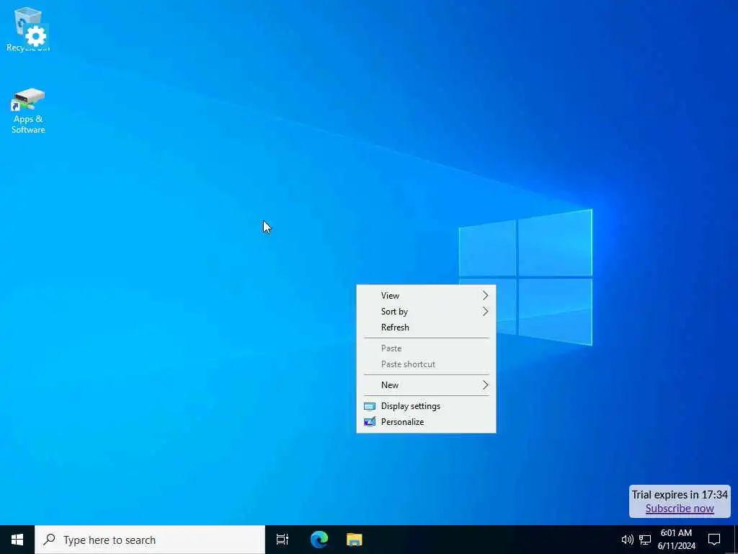Open the Recycle Bin desktop icon
This screenshot has width=738, height=554.
(27, 29)
